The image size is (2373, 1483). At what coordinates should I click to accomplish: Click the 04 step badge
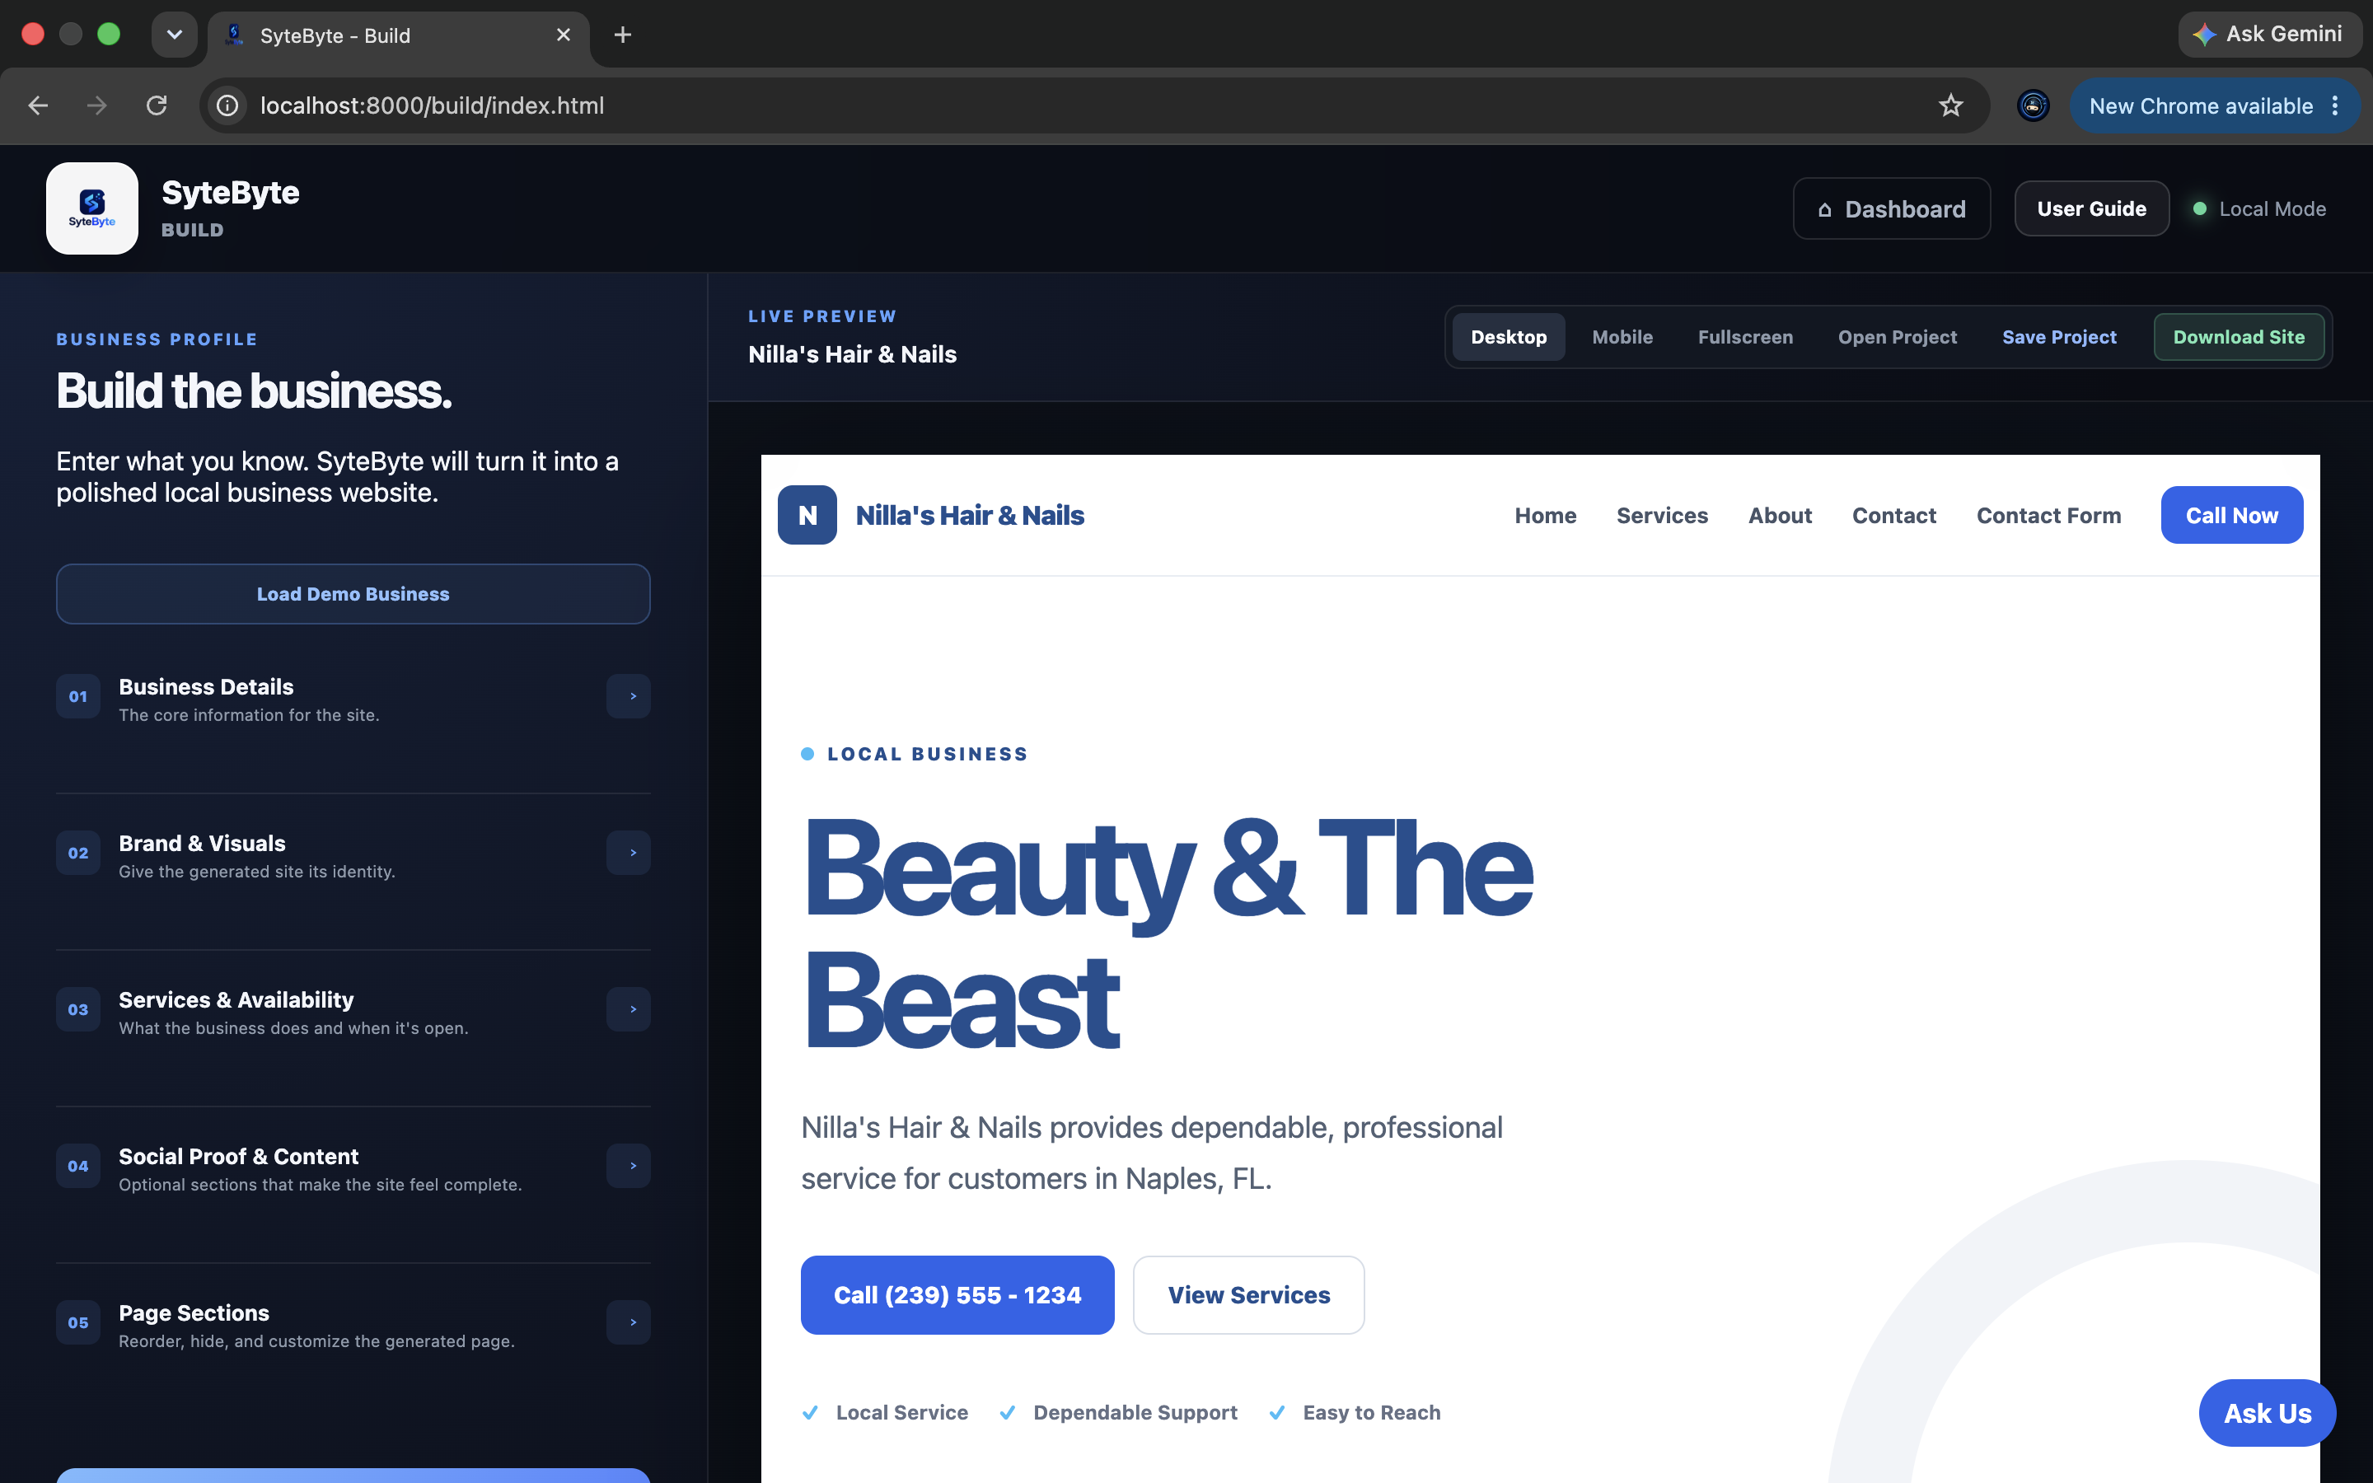[78, 1166]
